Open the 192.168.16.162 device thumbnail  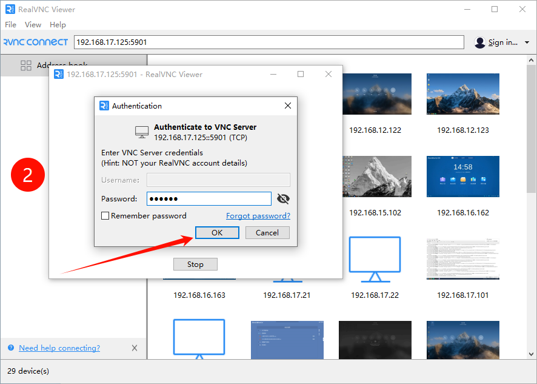click(462, 177)
